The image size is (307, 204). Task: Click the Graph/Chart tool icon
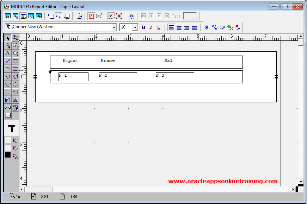pos(7,100)
